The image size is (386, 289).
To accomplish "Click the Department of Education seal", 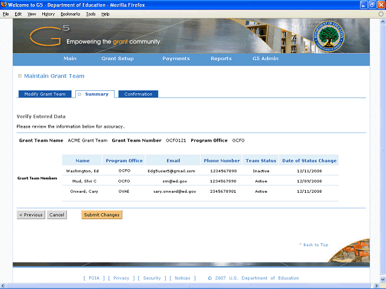I will coord(329,36).
